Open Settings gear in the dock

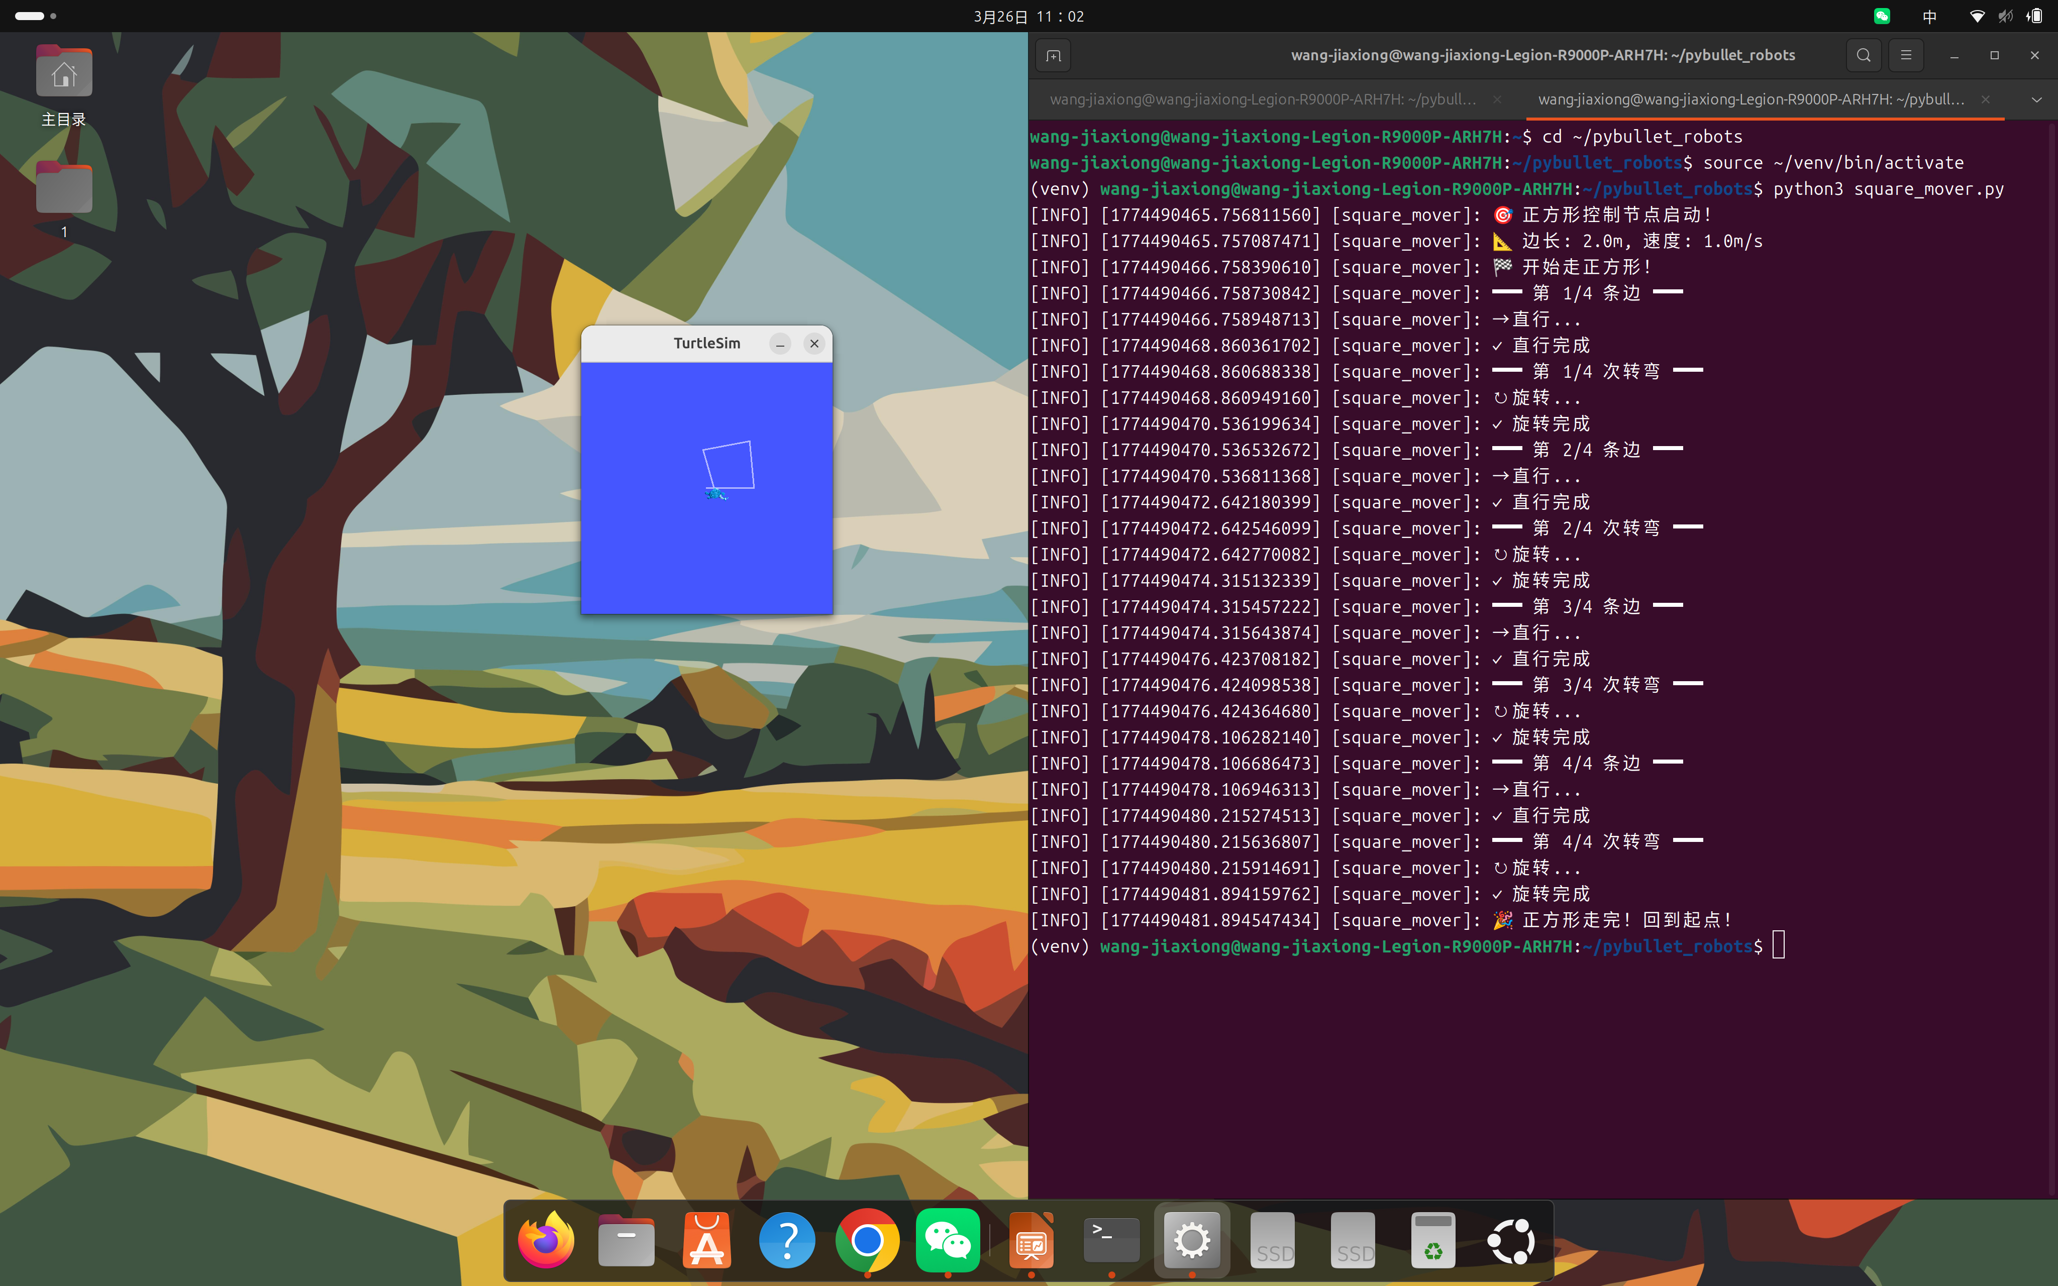(x=1191, y=1241)
